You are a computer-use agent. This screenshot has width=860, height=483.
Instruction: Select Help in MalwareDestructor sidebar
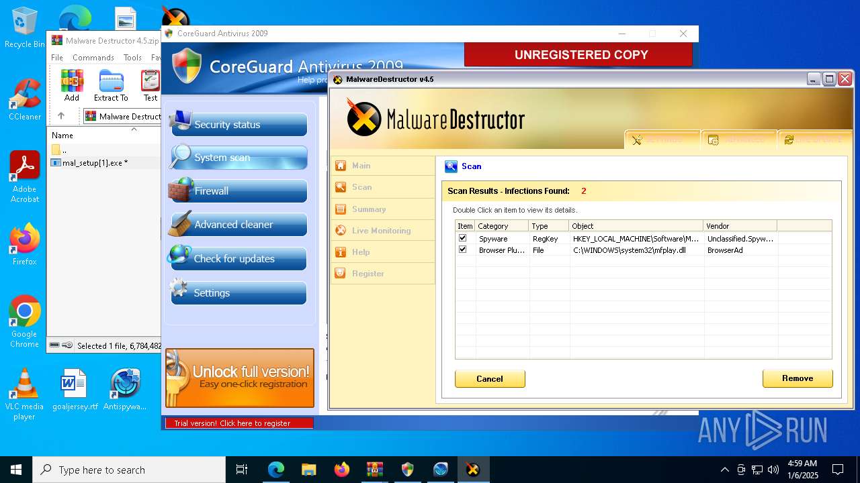382,252
